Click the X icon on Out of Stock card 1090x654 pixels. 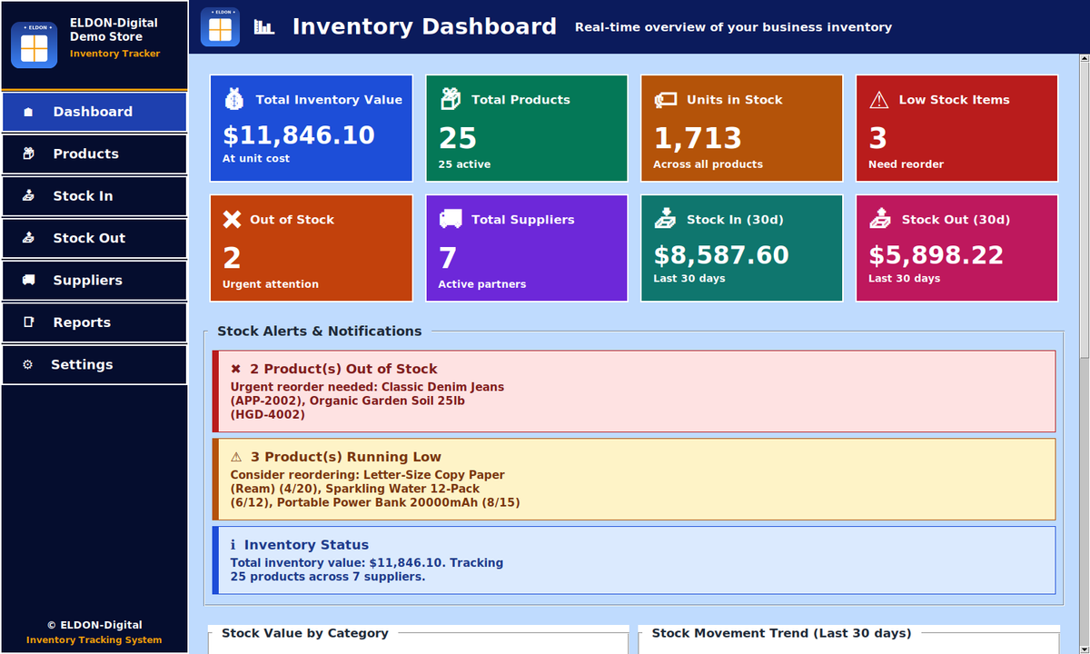(233, 219)
